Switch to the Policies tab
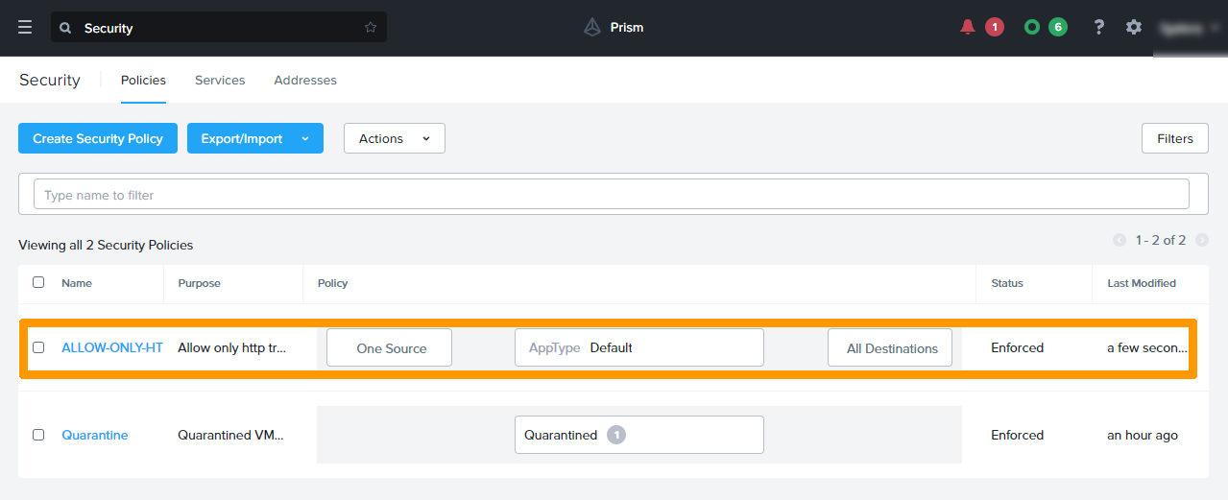This screenshot has height=500, width=1228. click(143, 80)
